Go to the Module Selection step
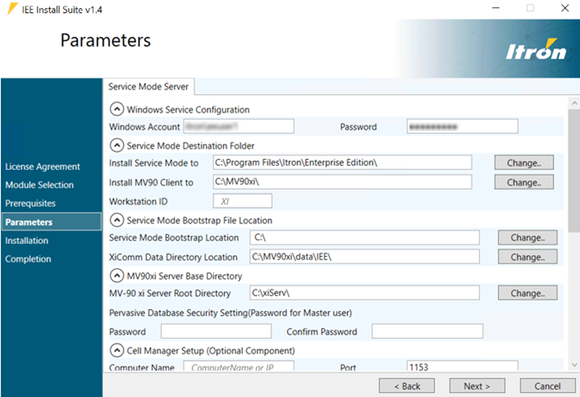Image resolution: width=580 pixels, height=397 pixels. click(39, 185)
